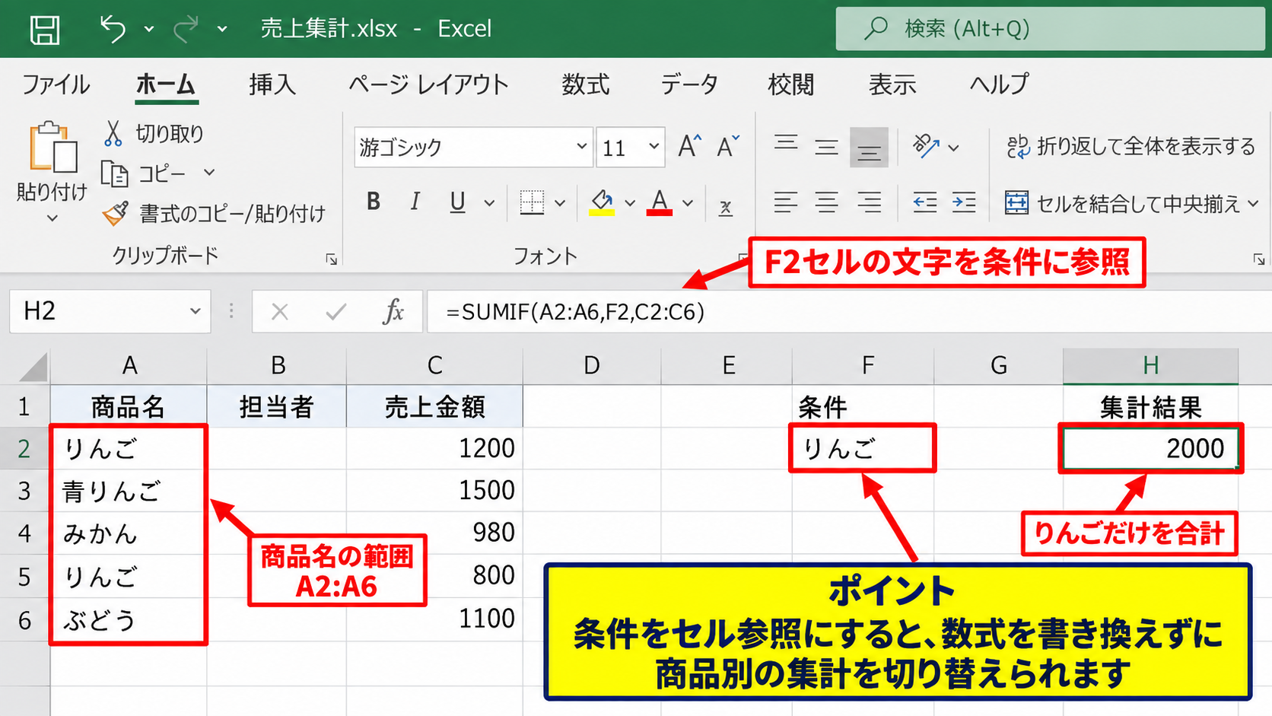Click the Undo arrow icon
The height and width of the screenshot is (716, 1272).
[x=113, y=29]
